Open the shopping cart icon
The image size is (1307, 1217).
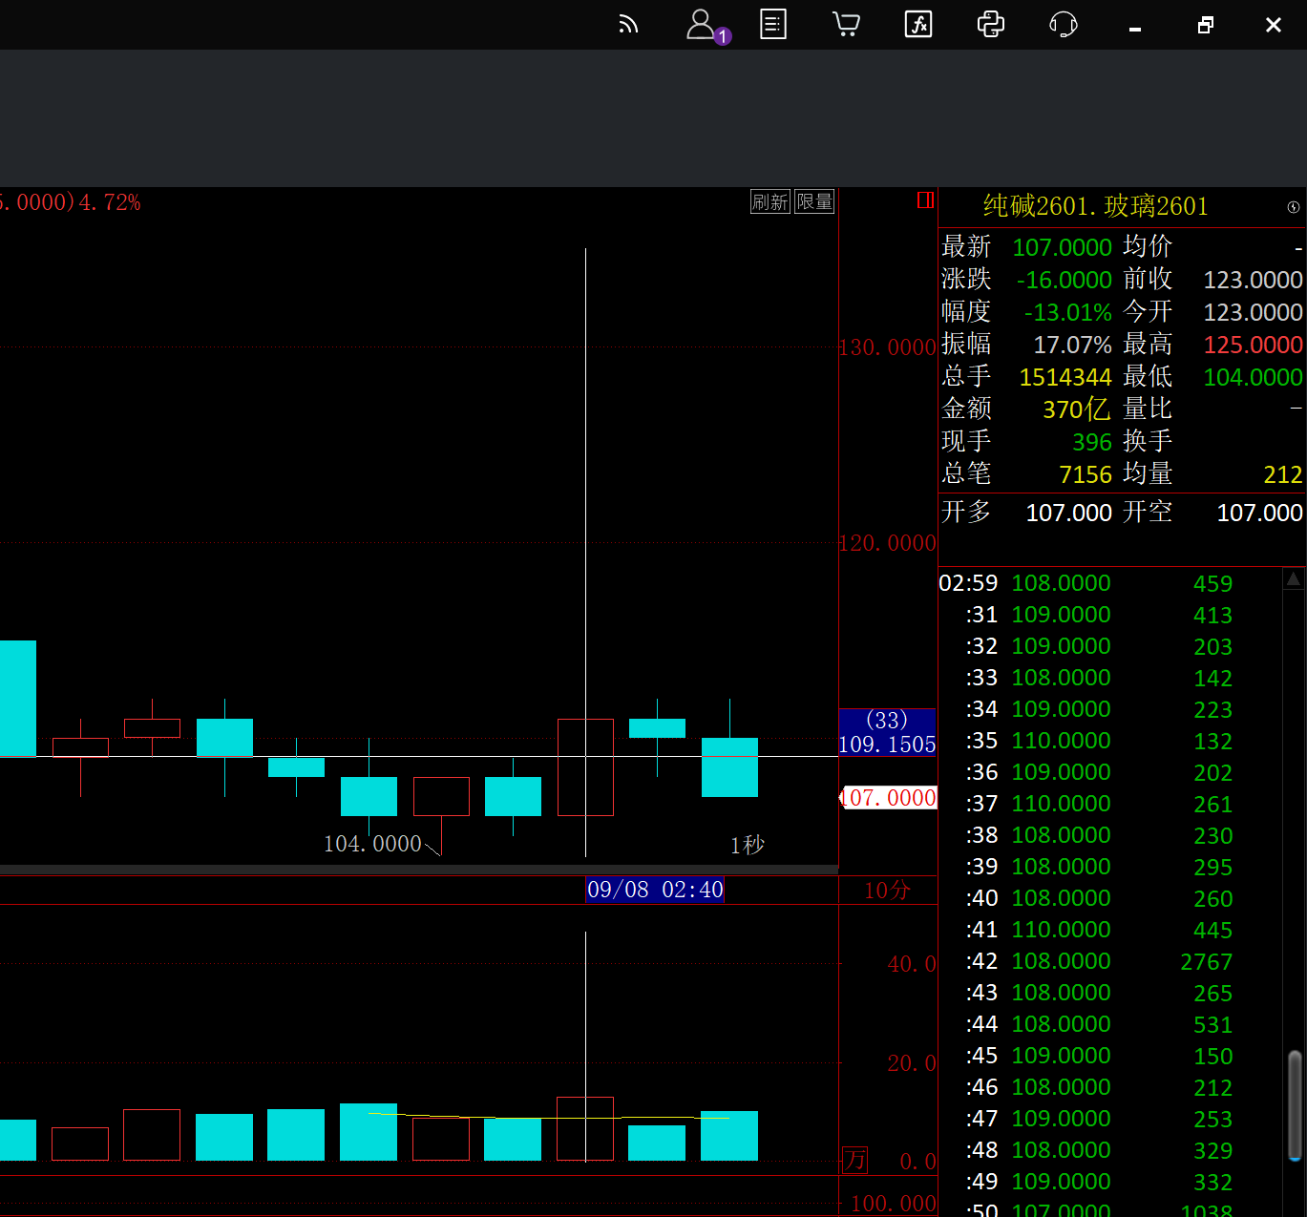pos(846,25)
